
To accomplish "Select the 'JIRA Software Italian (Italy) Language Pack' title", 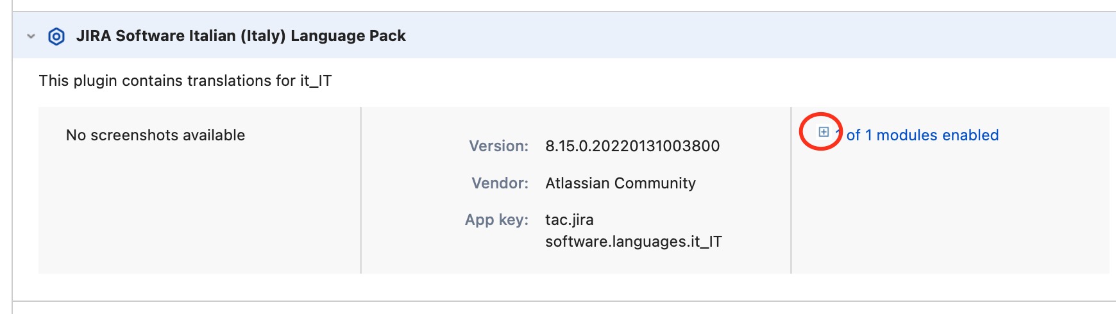I will [x=241, y=36].
